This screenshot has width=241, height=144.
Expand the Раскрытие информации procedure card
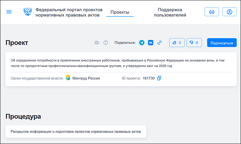pos(76,131)
